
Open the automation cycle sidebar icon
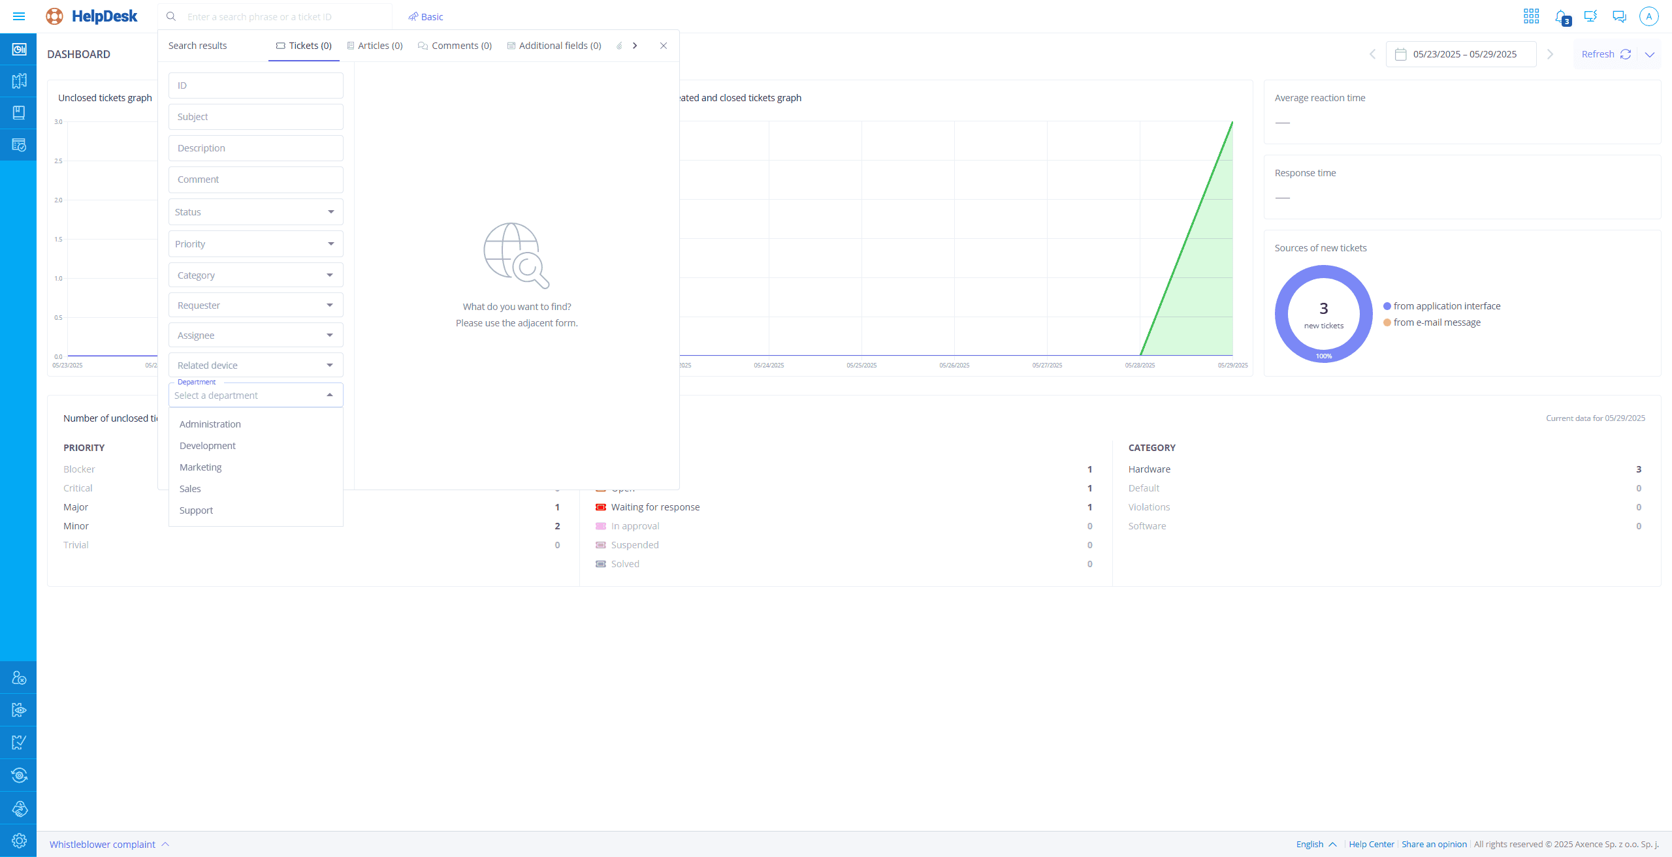(x=19, y=775)
